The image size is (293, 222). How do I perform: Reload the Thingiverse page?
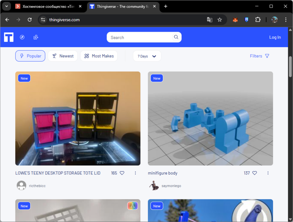click(30, 20)
